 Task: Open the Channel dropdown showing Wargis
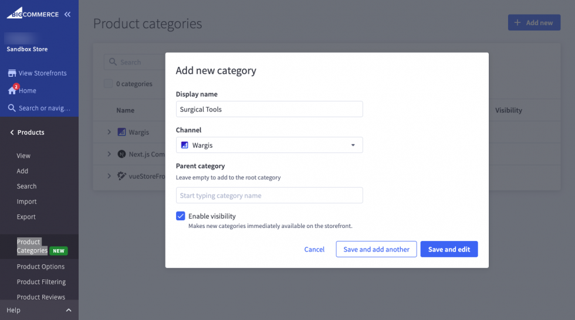point(269,145)
